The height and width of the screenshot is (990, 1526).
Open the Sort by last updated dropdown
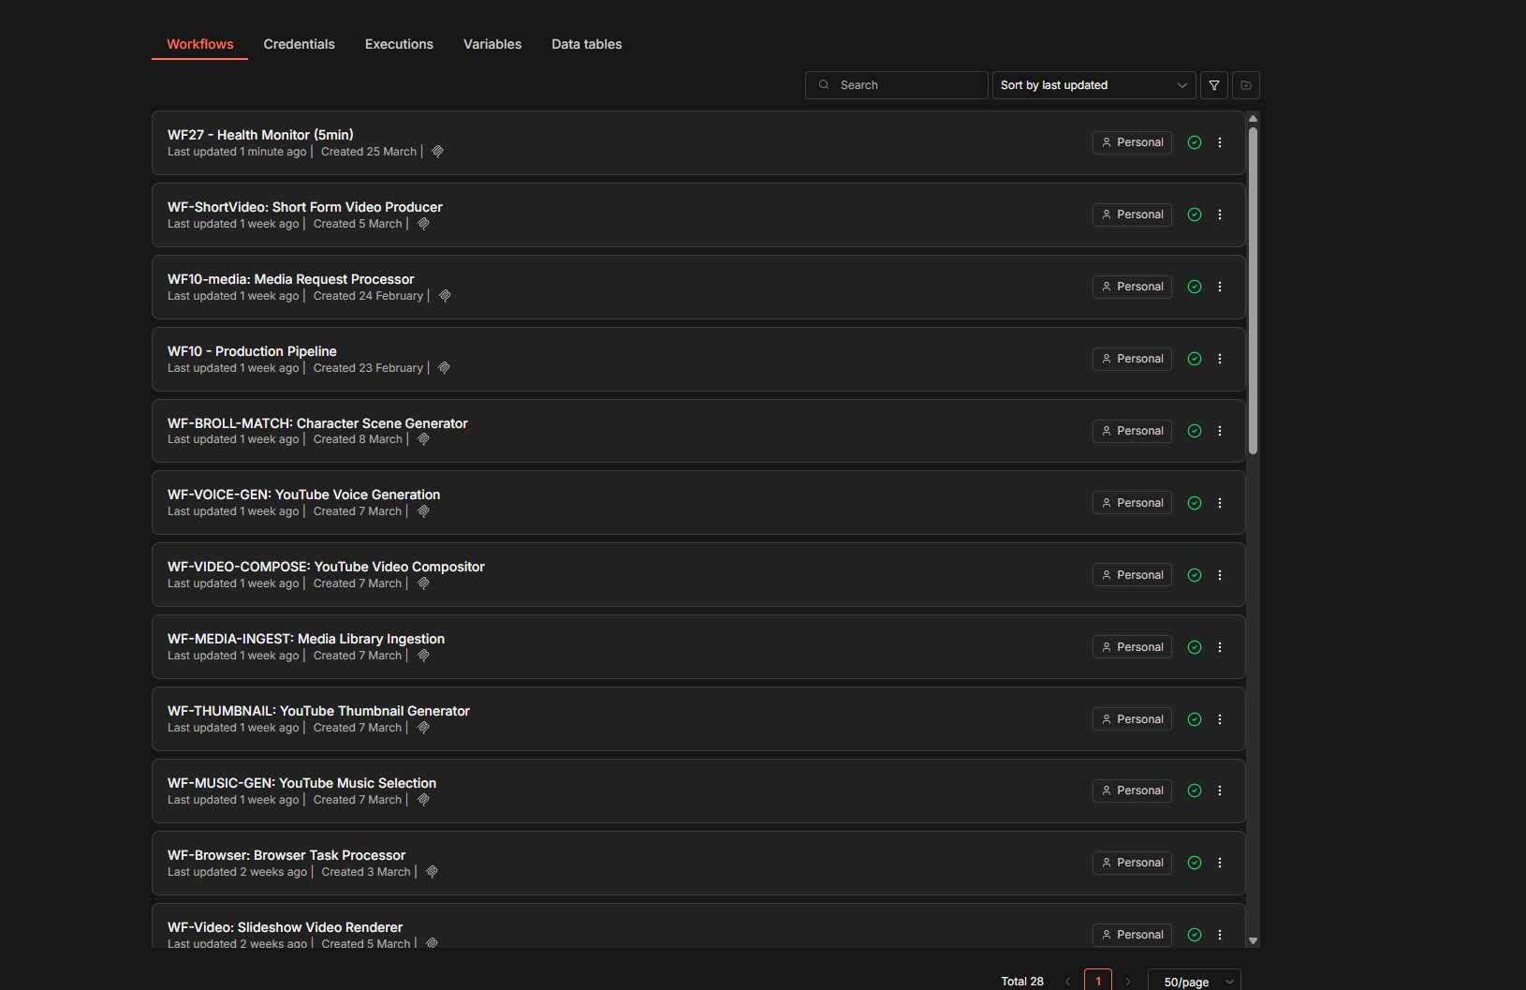[1093, 85]
